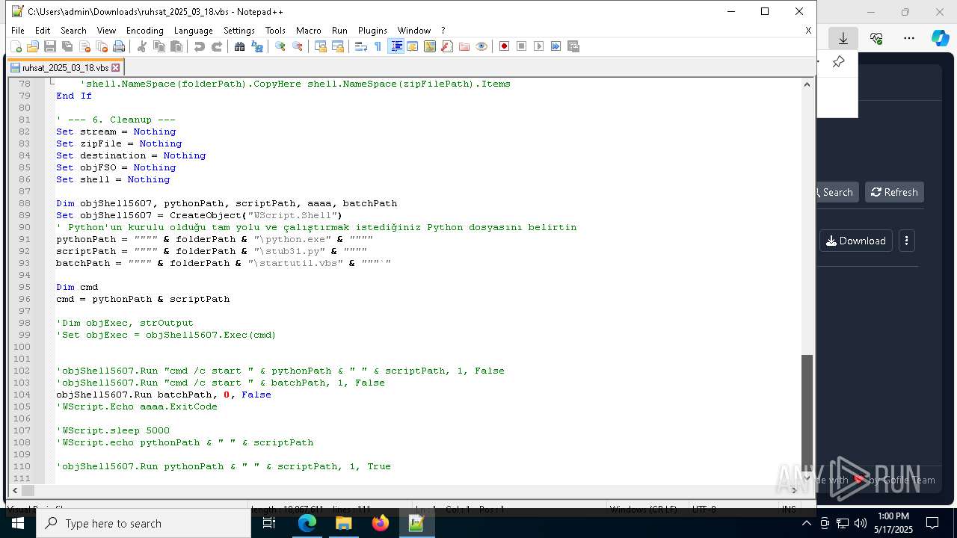Click the Download button in browser page
This screenshot has width=957, height=538.
click(x=856, y=241)
